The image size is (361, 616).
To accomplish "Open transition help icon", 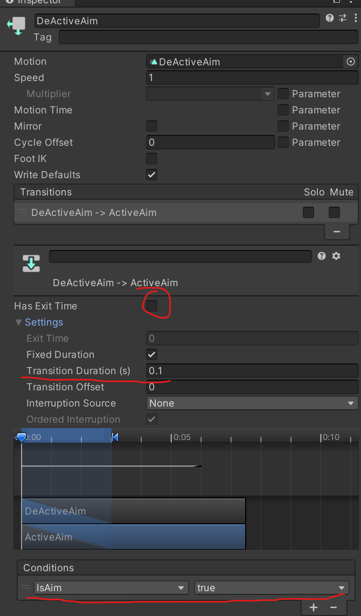I will (x=322, y=256).
